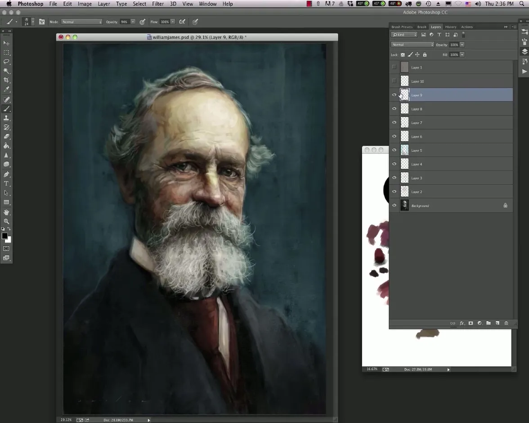Open the layer blend mode dropdown

[x=412, y=45]
